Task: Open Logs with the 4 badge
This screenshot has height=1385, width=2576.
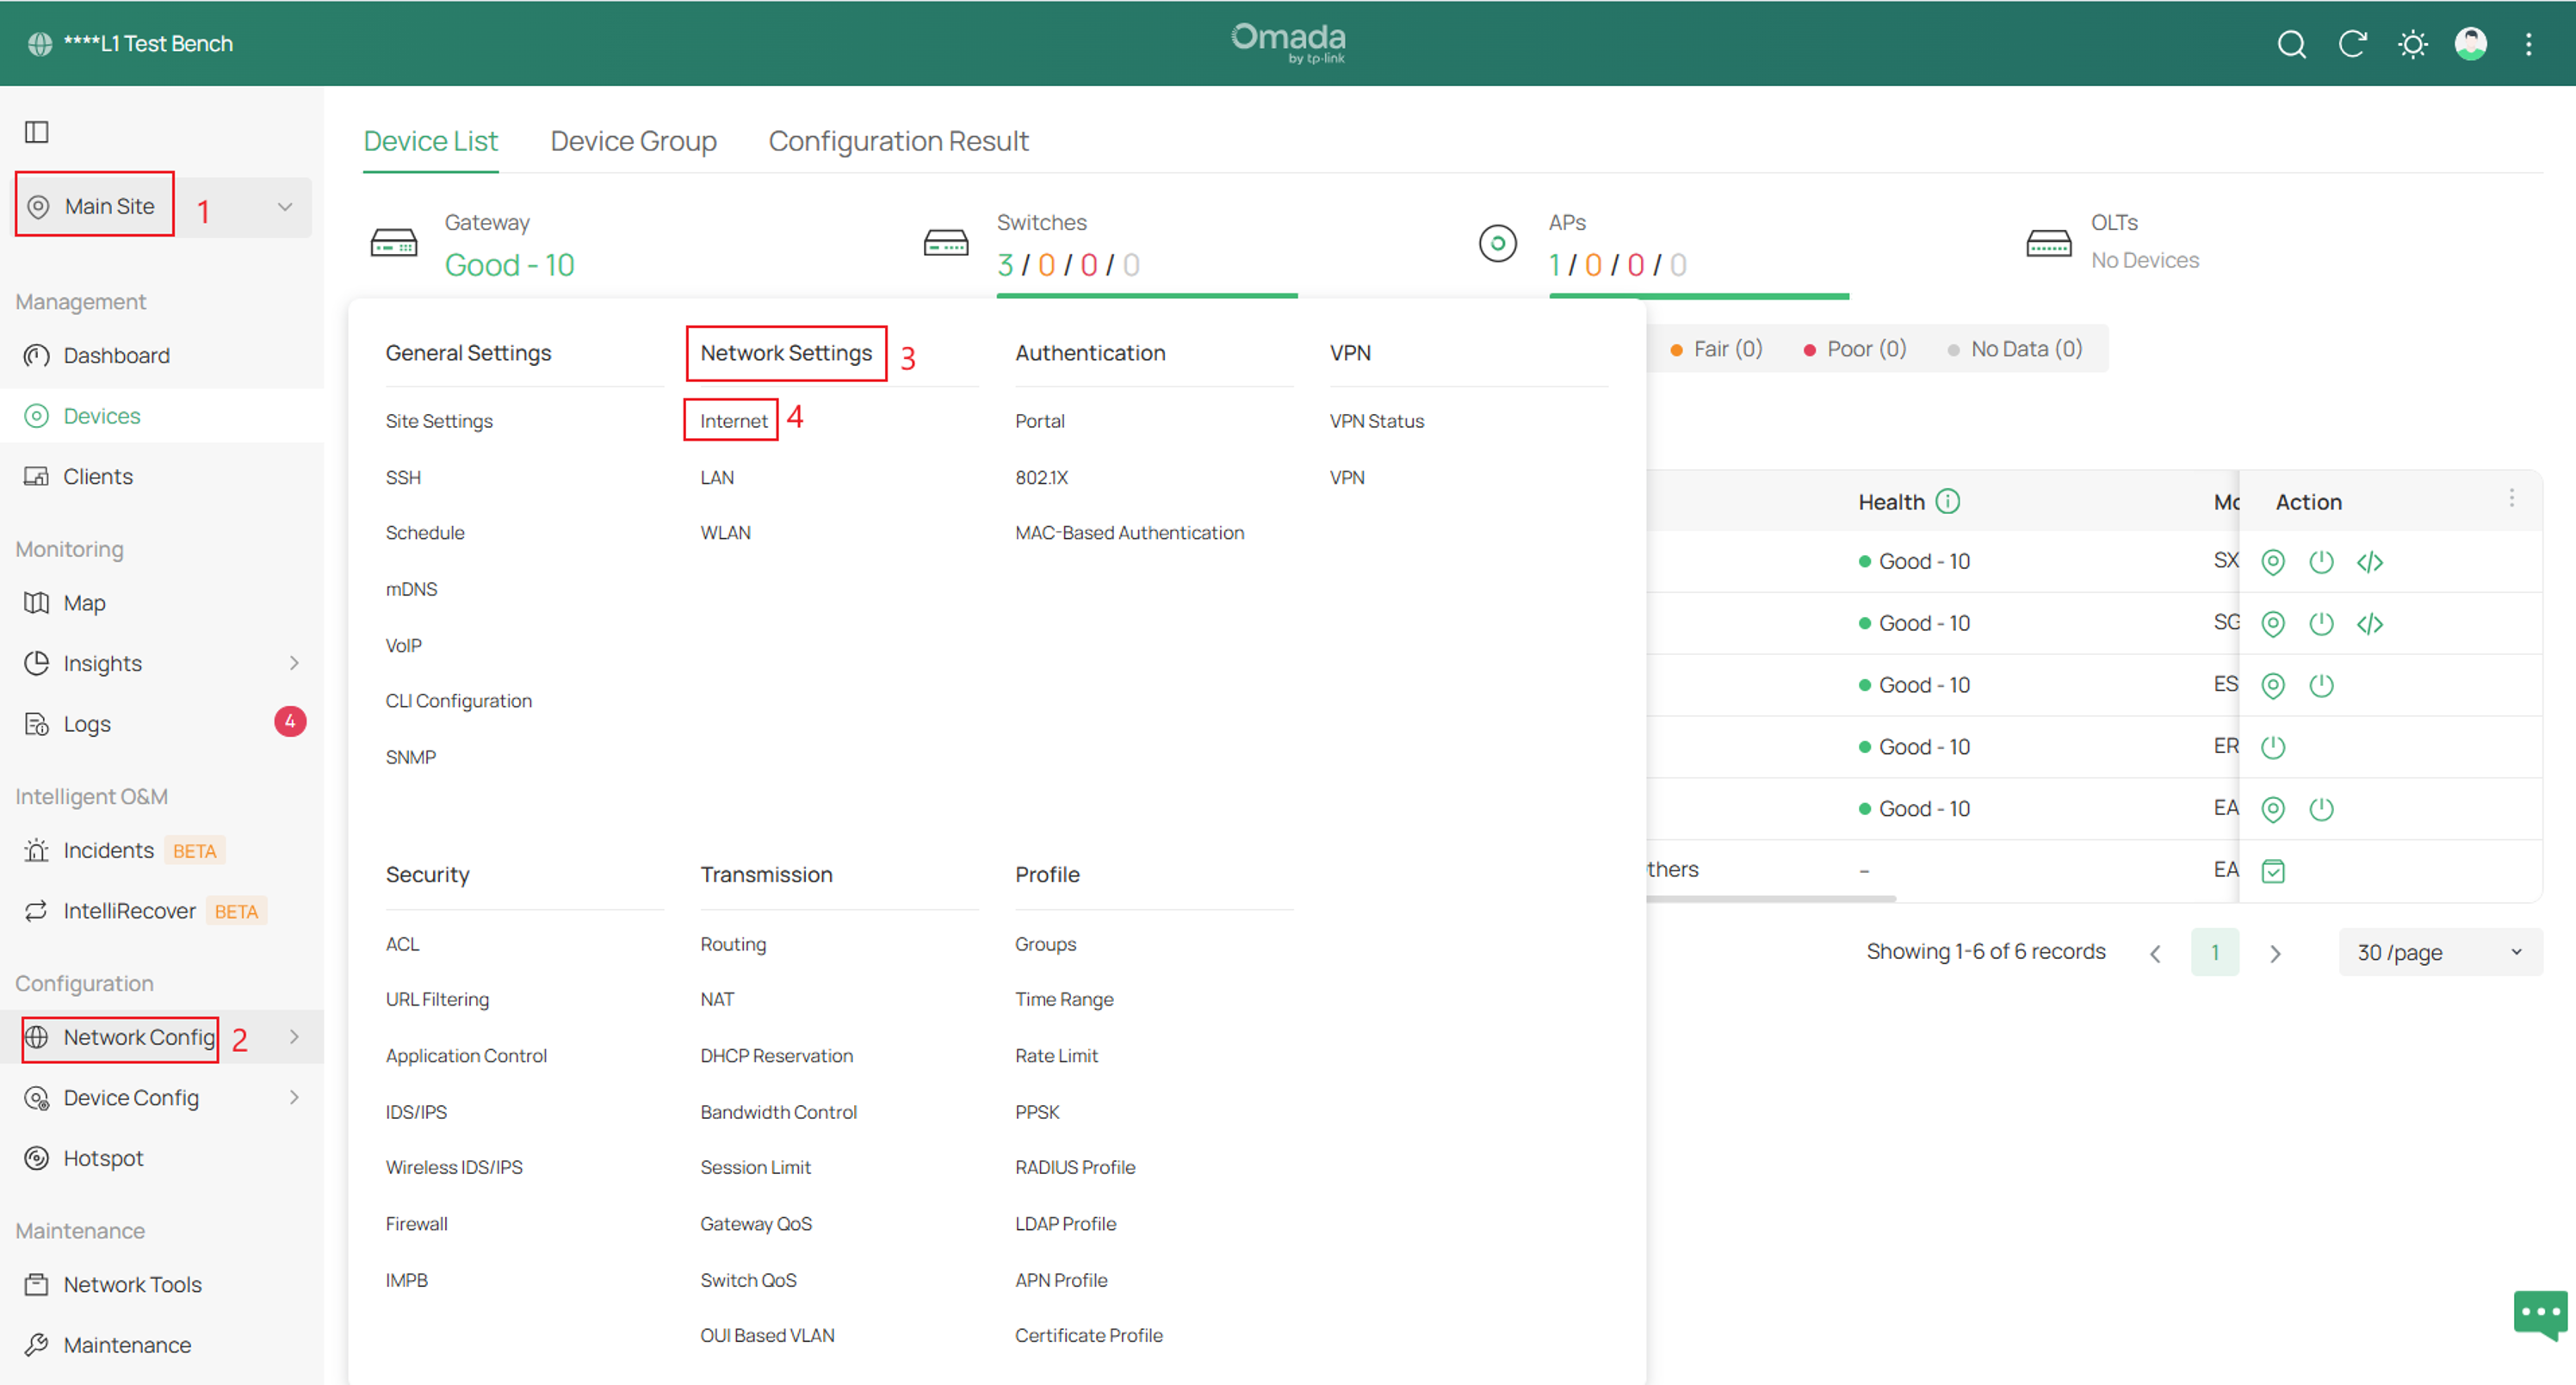Action: [x=162, y=724]
